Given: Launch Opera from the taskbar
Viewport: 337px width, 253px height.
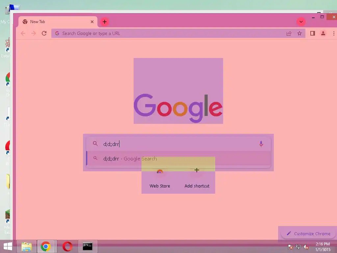Looking at the screenshot, I should (67, 246).
